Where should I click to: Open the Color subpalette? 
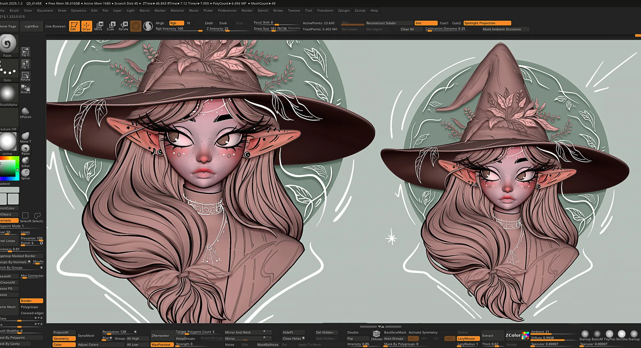(64, 345)
